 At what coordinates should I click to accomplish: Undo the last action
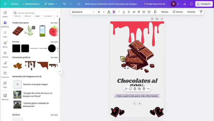(64, 4)
